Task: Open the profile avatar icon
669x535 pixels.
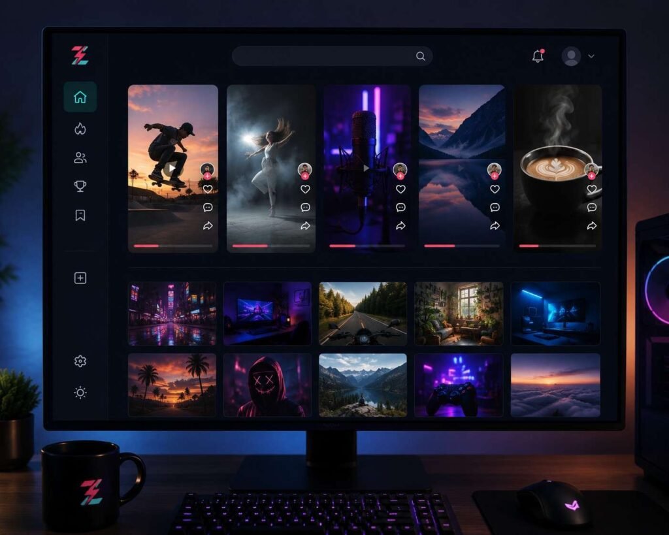Action: point(571,56)
